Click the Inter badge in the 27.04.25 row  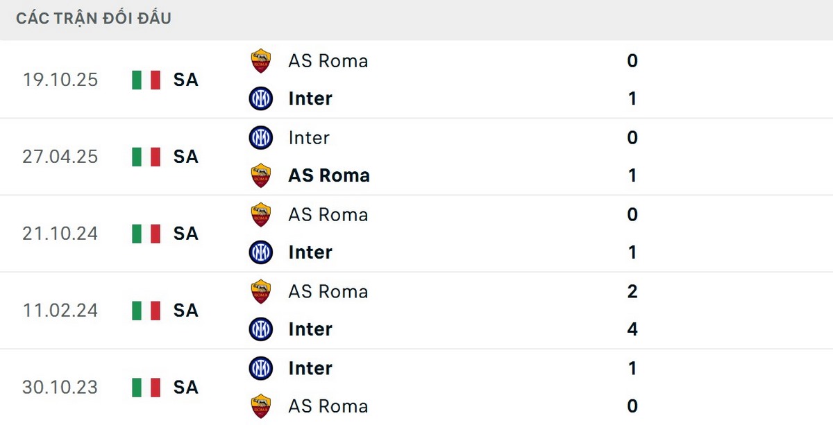click(x=261, y=137)
